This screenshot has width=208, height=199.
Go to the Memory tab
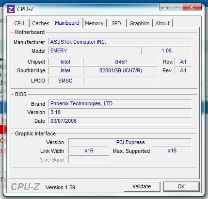(94, 23)
